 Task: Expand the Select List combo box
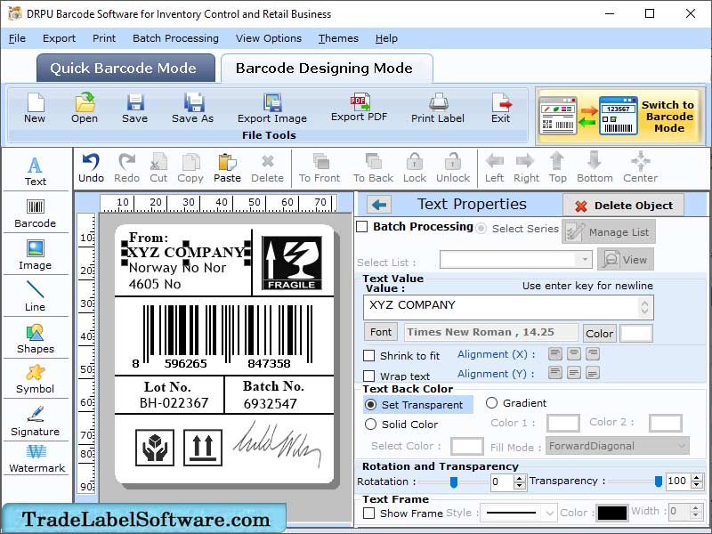tap(584, 259)
